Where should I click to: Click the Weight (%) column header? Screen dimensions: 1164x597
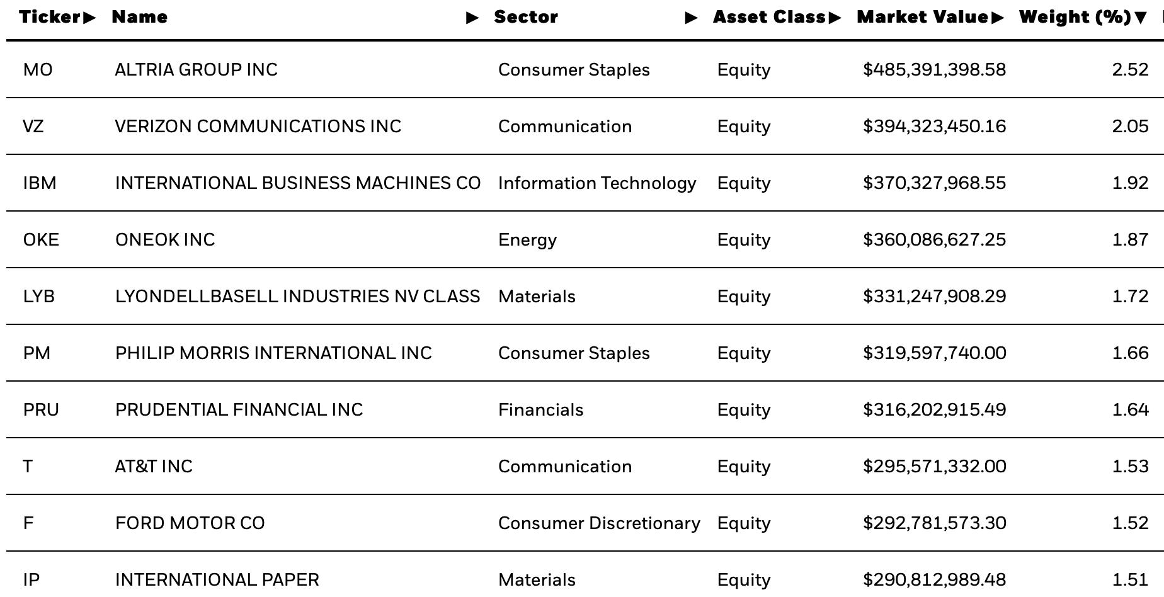(1075, 17)
